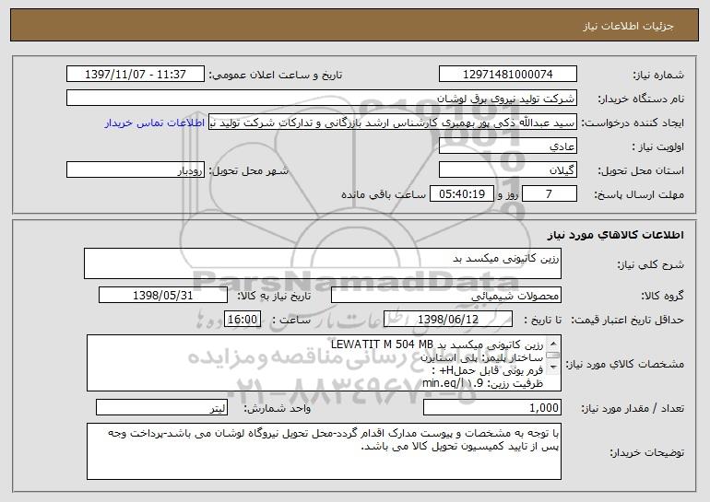Select the goods group field محصولات شیمیائی
Screen dimensions: 710x502
(x=446, y=296)
